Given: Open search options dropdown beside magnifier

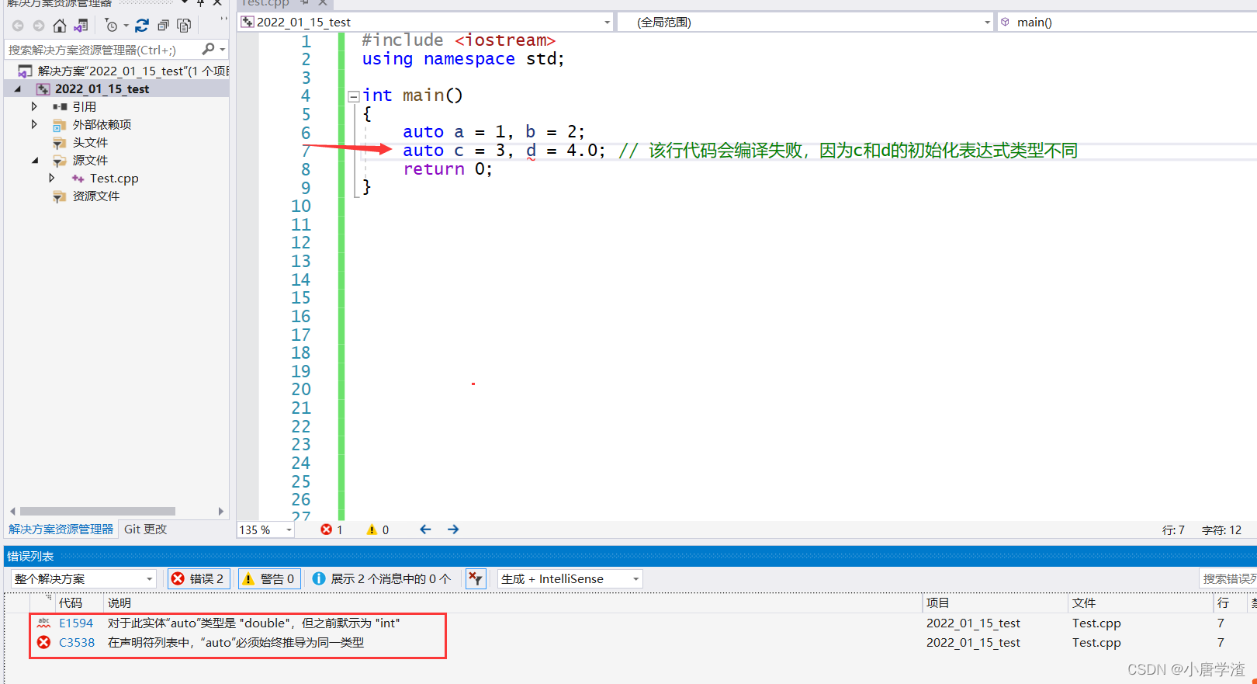Looking at the screenshot, I should coord(223,50).
